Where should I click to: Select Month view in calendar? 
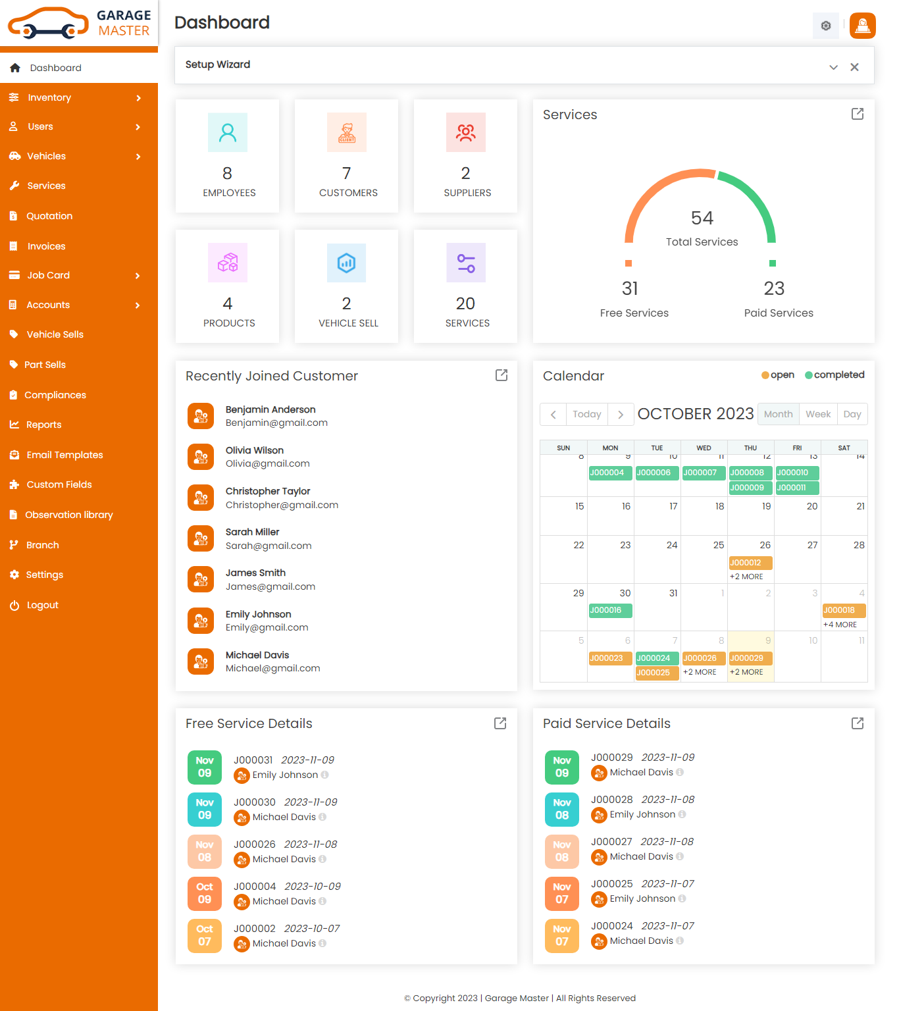[778, 414]
